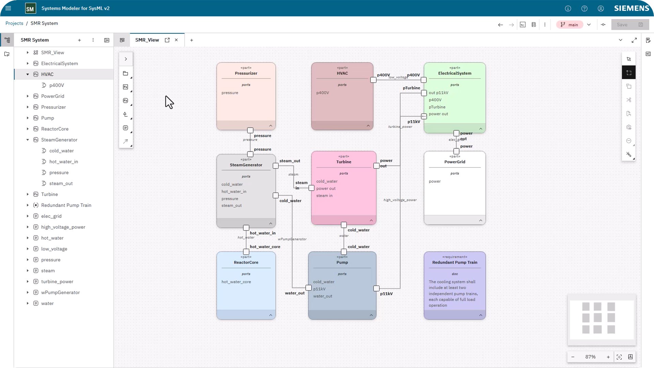The width and height of the screenshot is (654, 368).
Task: Click the information icon in header
Action: pyautogui.click(x=568, y=9)
